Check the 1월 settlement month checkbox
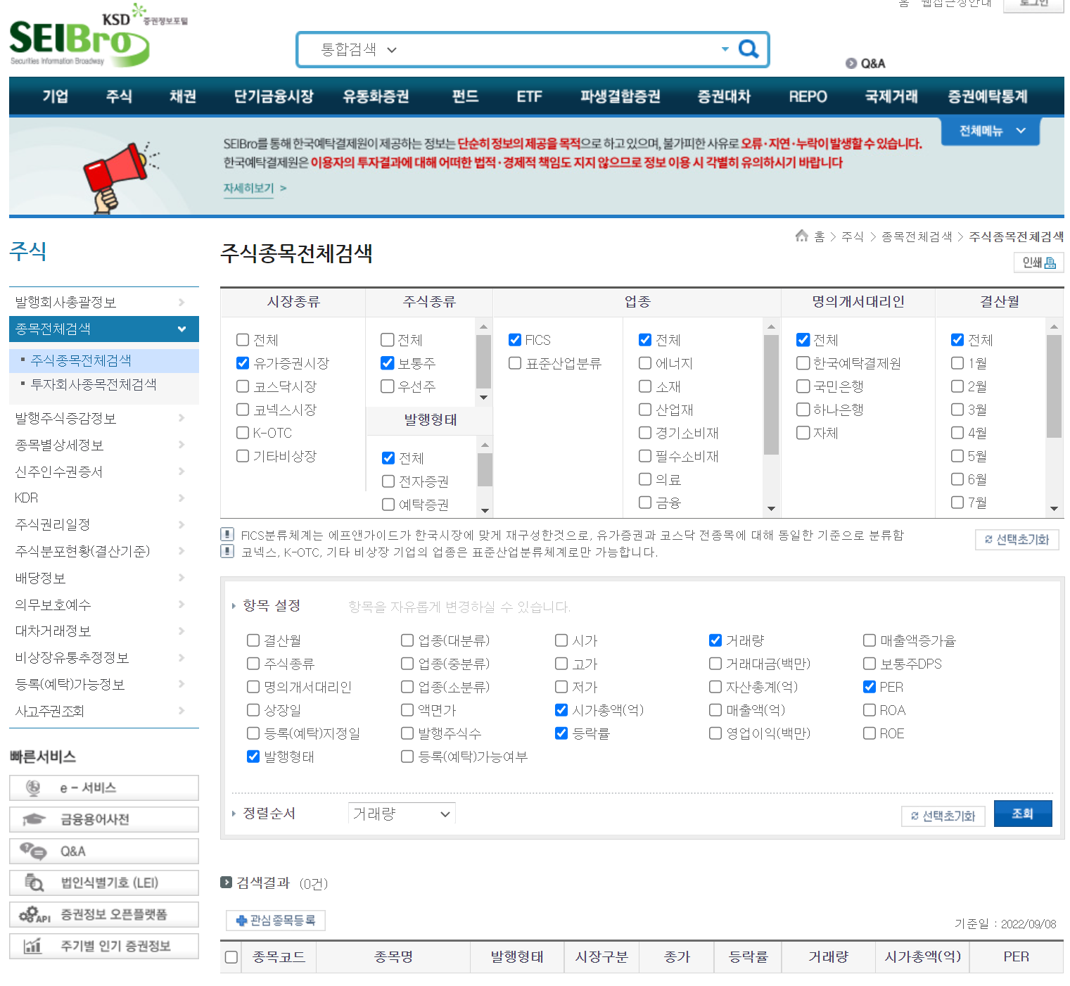 [x=957, y=363]
